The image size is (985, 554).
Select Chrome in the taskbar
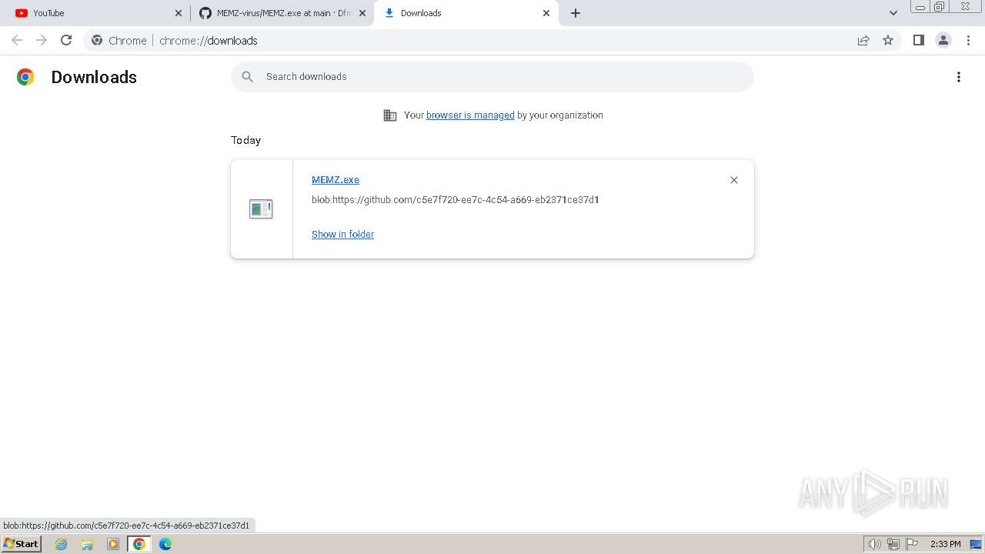(139, 544)
